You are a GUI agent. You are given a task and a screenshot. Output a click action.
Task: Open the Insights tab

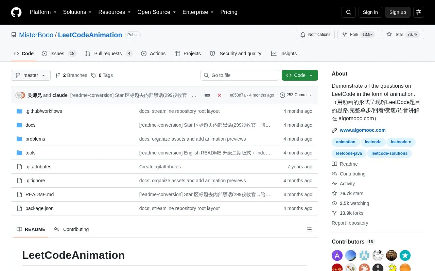coord(284,54)
